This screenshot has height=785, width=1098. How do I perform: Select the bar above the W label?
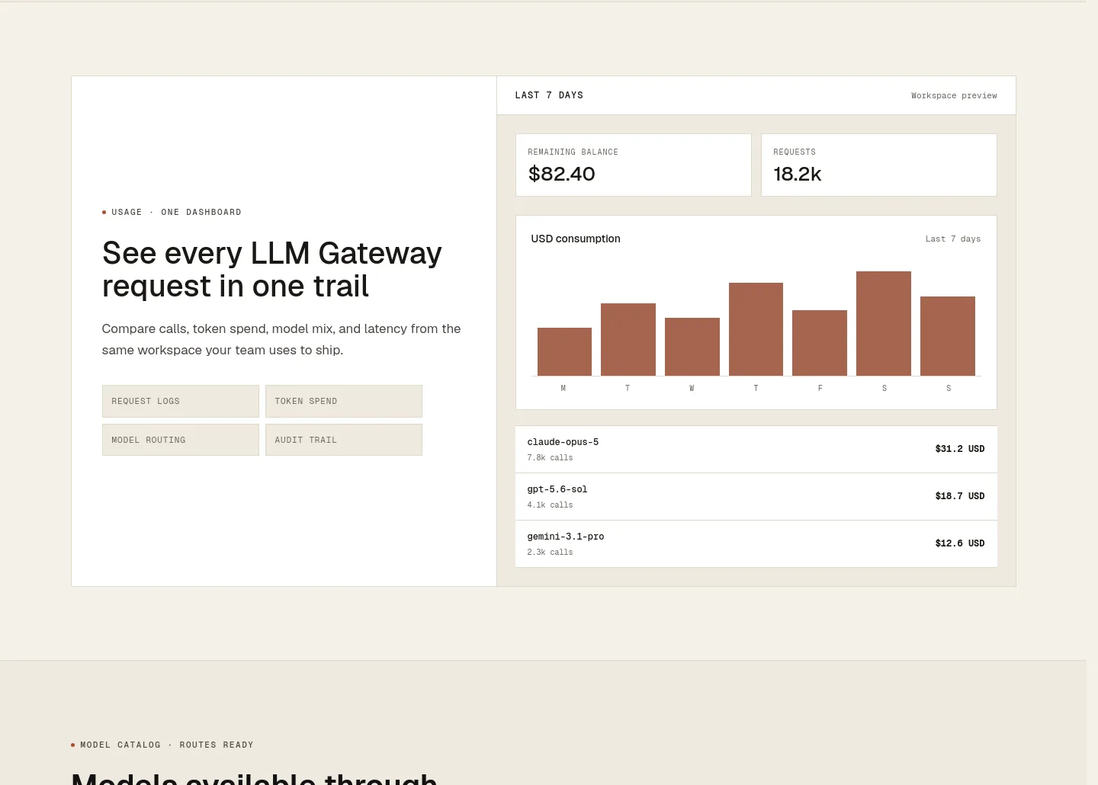point(692,347)
